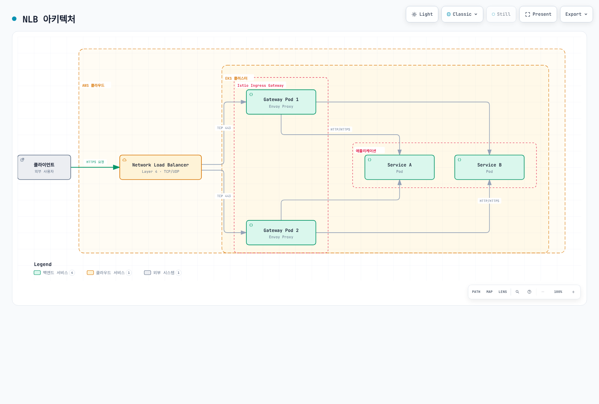Image resolution: width=599 pixels, height=404 pixels.
Task: Click the sun icon in Light button
Action: (414, 14)
